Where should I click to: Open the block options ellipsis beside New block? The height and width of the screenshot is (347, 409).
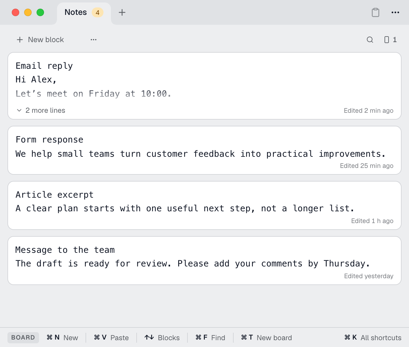pyautogui.click(x=94, y=40)
